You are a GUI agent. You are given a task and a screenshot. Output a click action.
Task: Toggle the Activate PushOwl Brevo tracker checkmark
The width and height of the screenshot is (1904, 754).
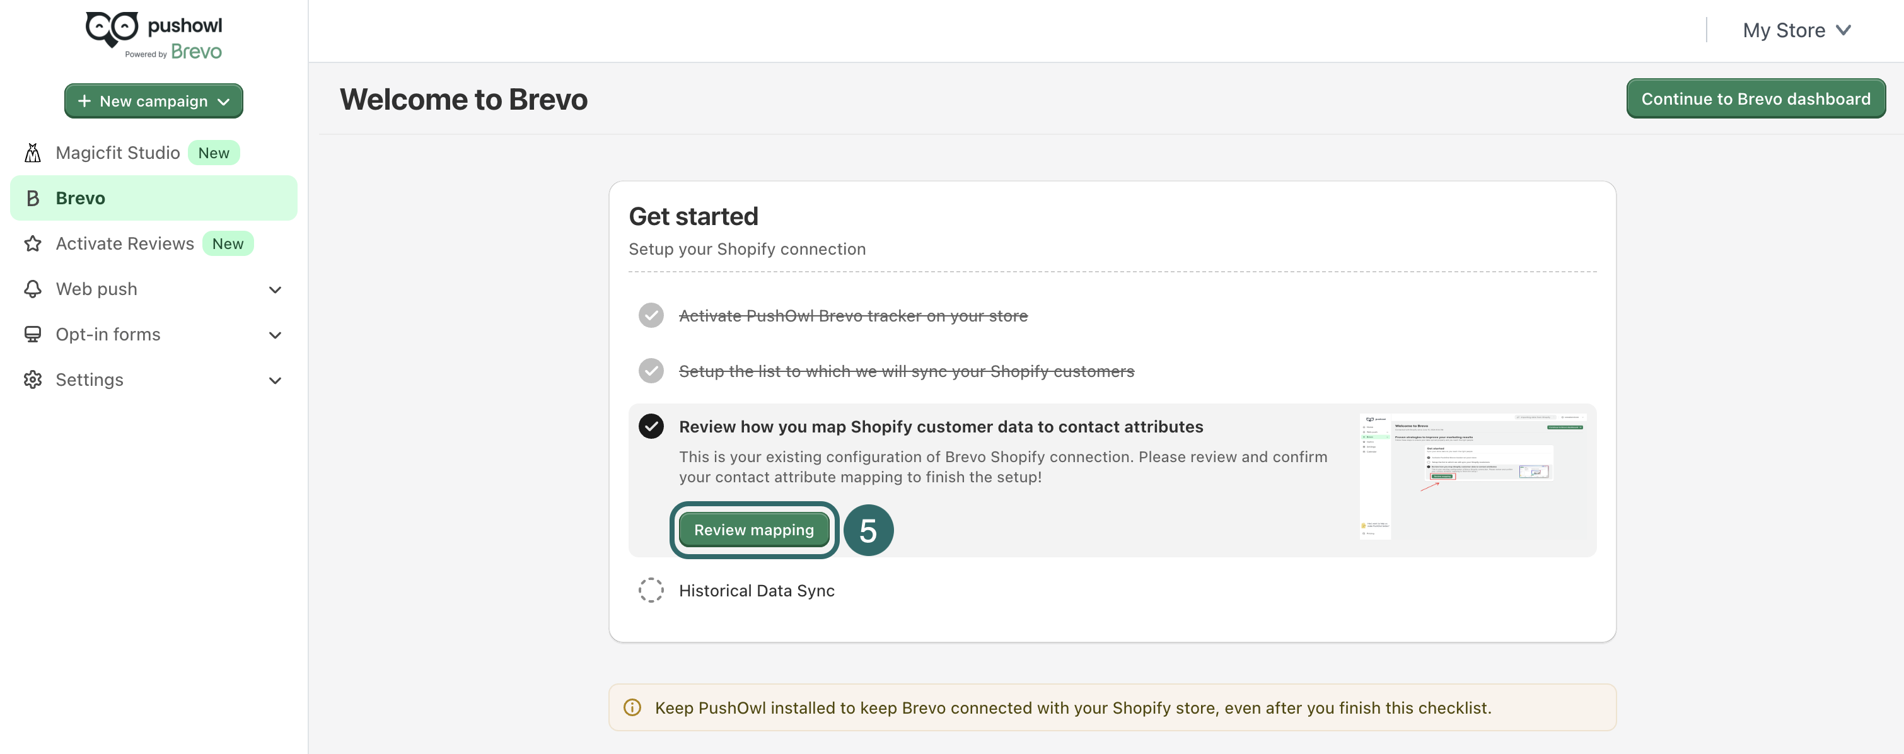point(651,316)
